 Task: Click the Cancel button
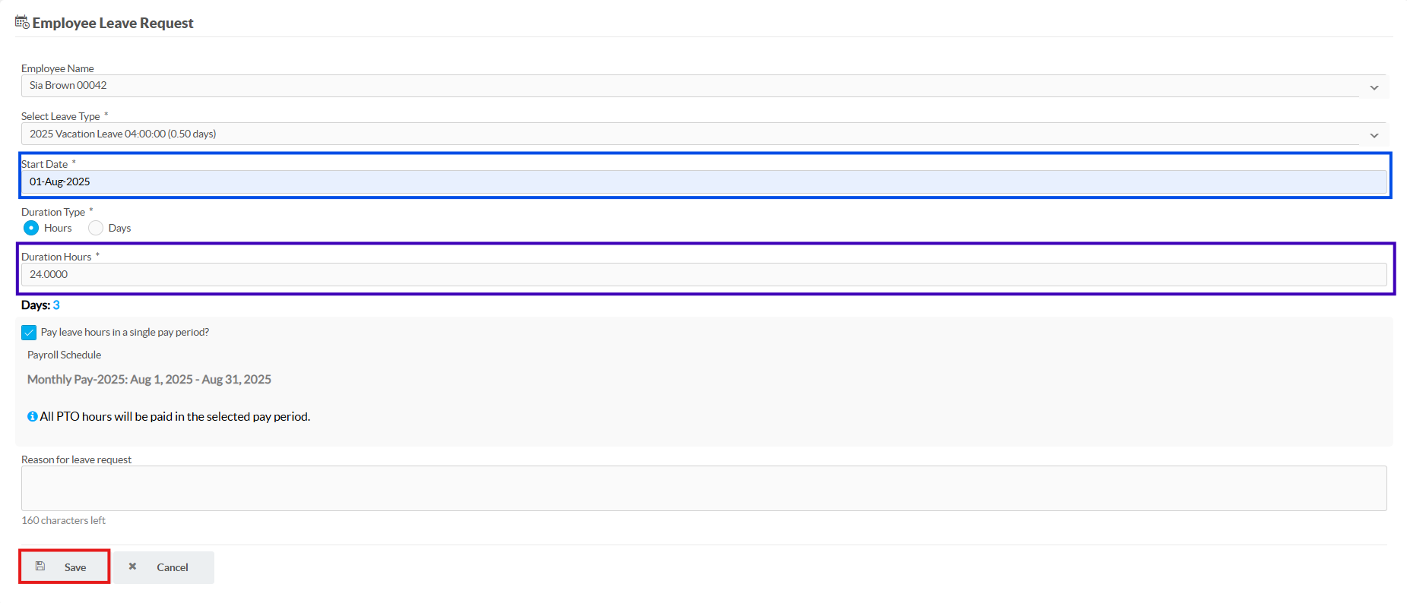(x=164, y=567)
